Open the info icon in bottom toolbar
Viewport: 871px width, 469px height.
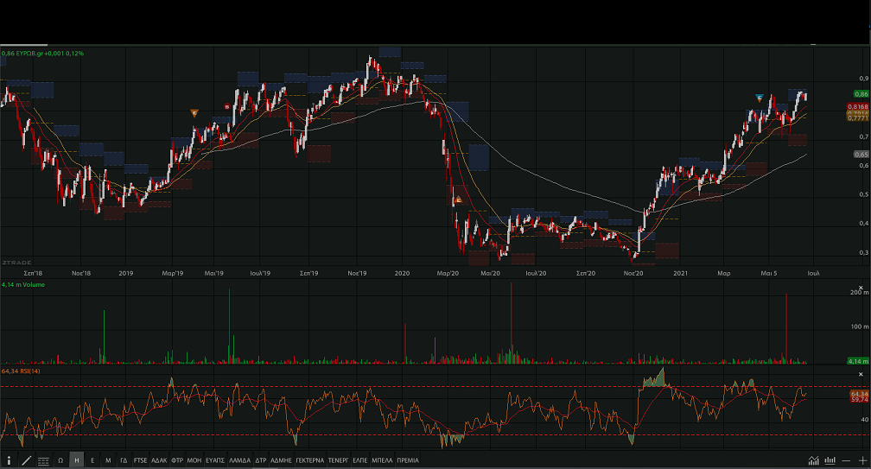pyautogui.click(x=10, y=461)
